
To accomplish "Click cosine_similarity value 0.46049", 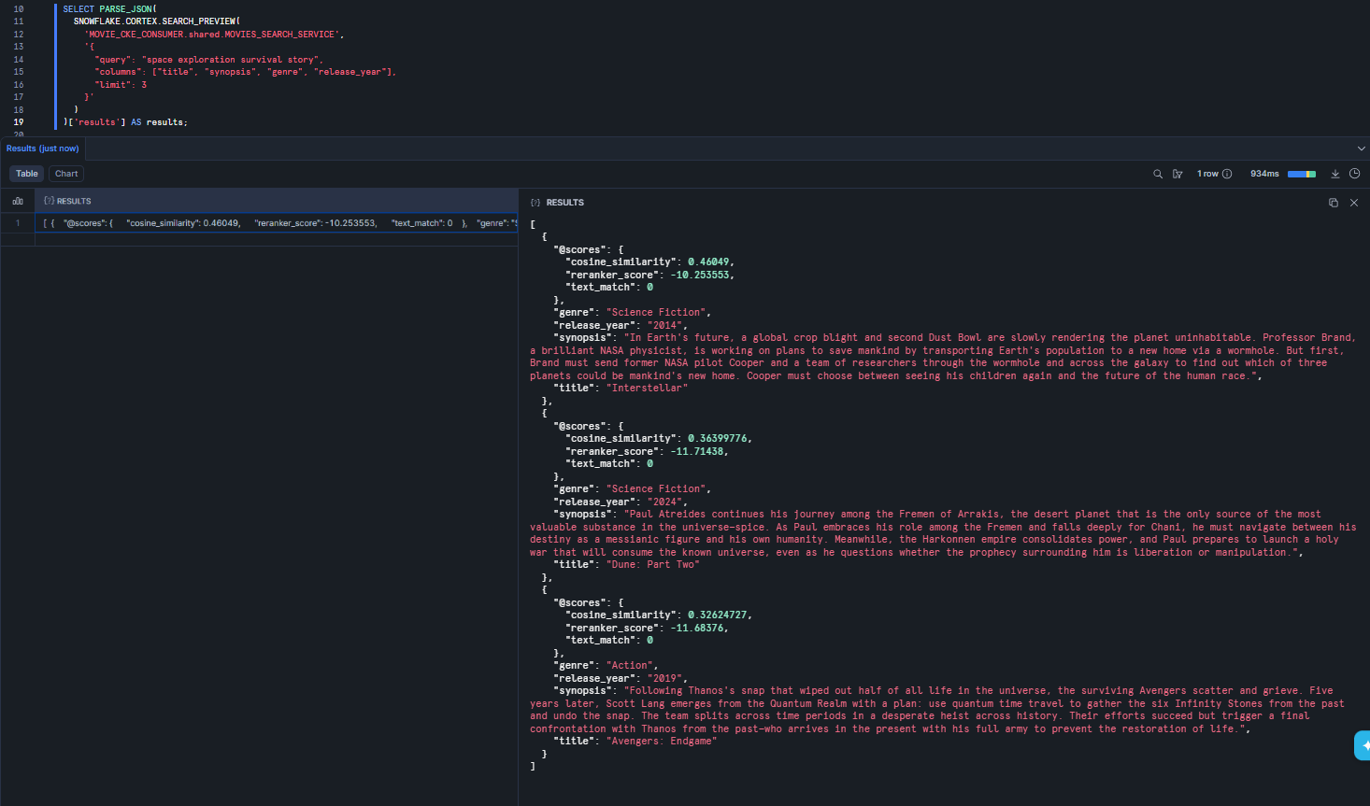I will 710,262.
